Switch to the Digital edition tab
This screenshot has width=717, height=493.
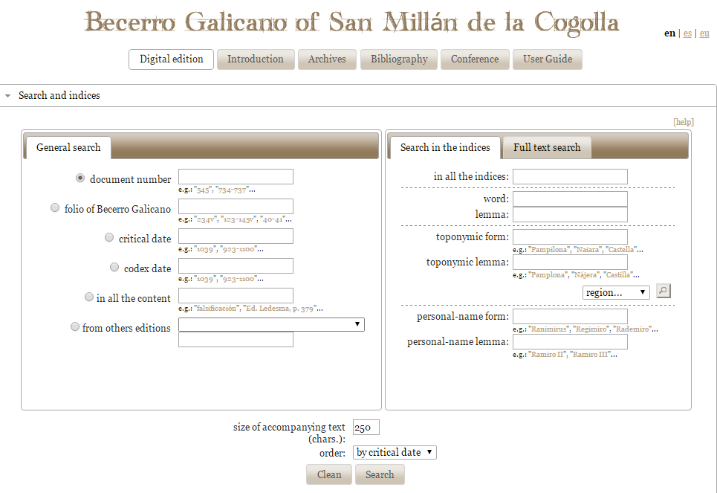171,59
